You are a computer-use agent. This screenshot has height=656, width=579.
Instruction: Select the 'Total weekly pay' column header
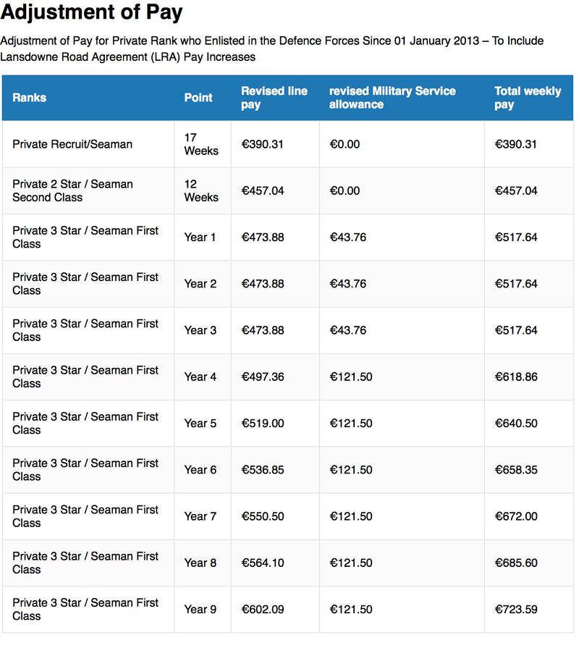pos(528,98)
